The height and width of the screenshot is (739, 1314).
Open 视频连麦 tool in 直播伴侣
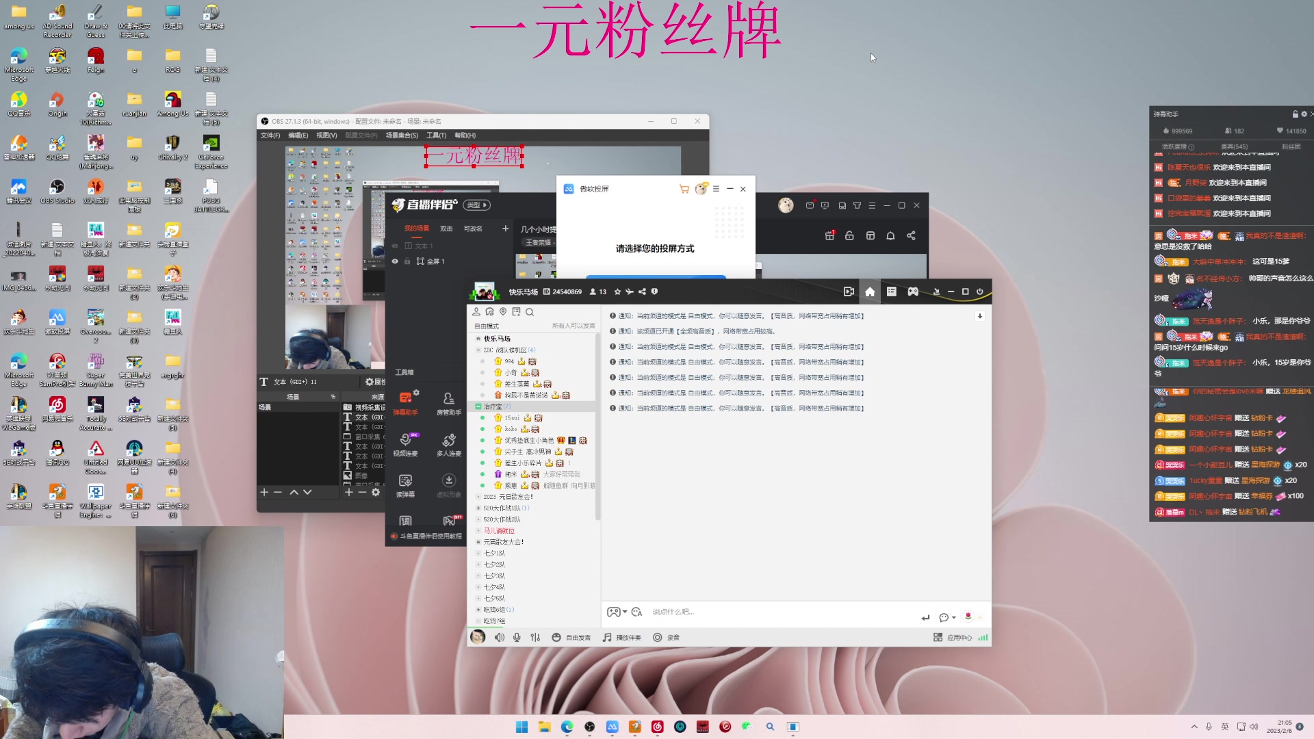point(405,445)
